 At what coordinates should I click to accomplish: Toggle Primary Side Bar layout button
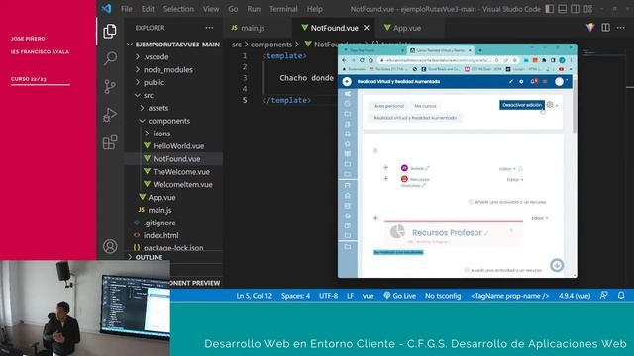550,9
